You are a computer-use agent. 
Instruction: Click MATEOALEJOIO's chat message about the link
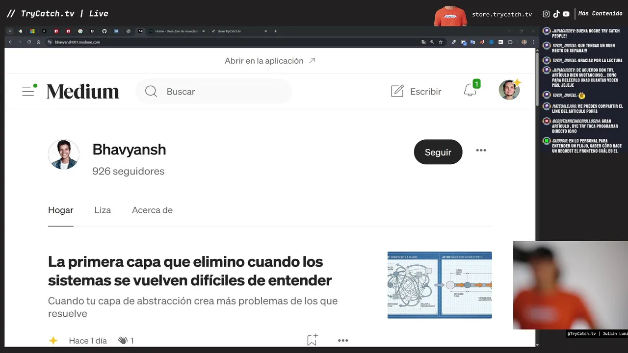[x=587, y=108]
